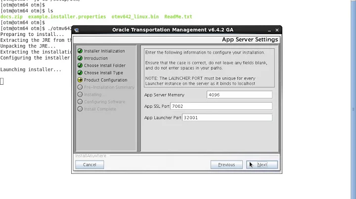
Task: Select the 'Configuring Software' step label
Action: [104, 102]
